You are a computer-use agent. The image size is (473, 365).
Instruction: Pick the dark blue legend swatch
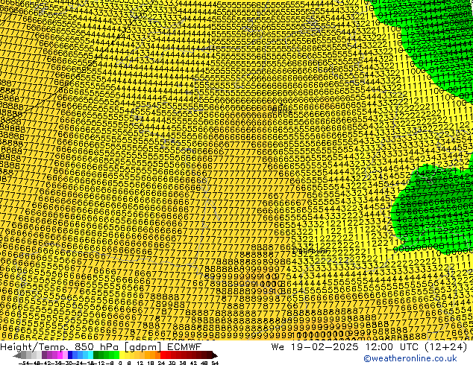(x=70, y=355)
